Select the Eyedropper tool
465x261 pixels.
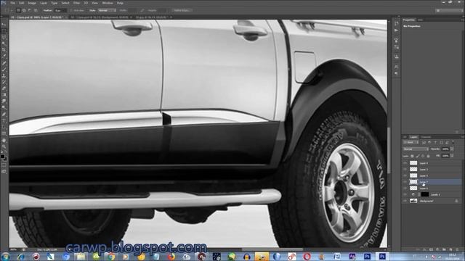[x=4, y=57]
